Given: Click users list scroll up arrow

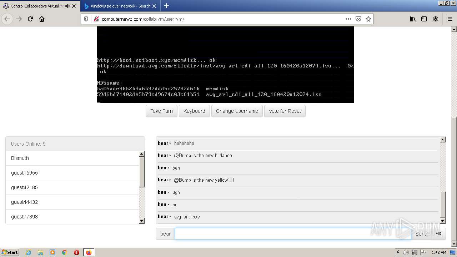Looking at the screenshot, I should point(141,154).
